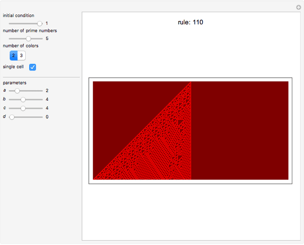Click the value 5 beside prime numbers slider

coord(47,39)
